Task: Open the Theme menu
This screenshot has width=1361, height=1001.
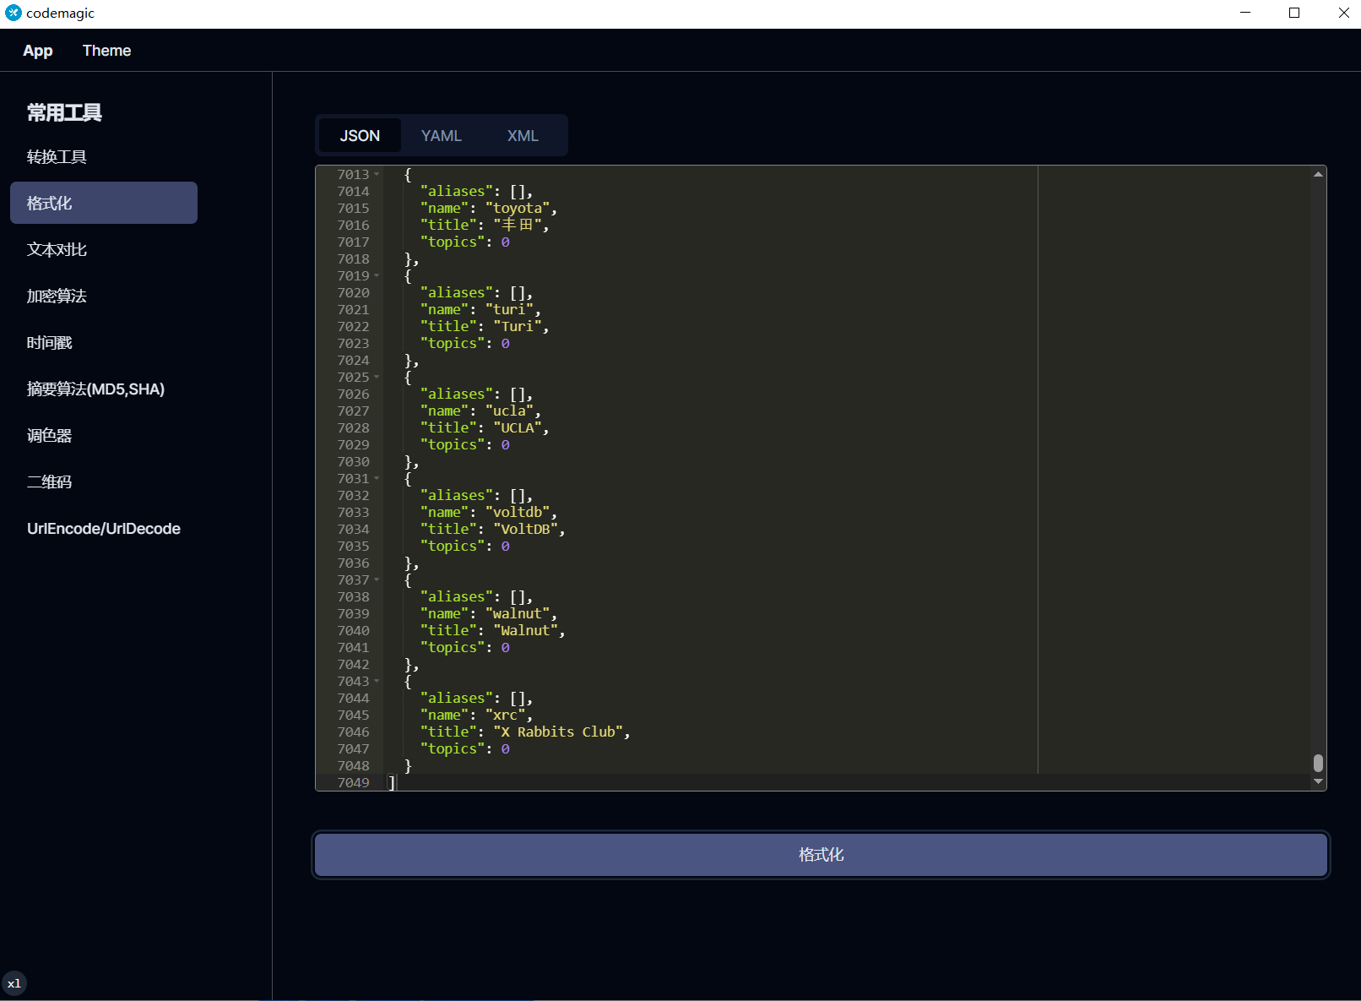Action: coord(106,51)
